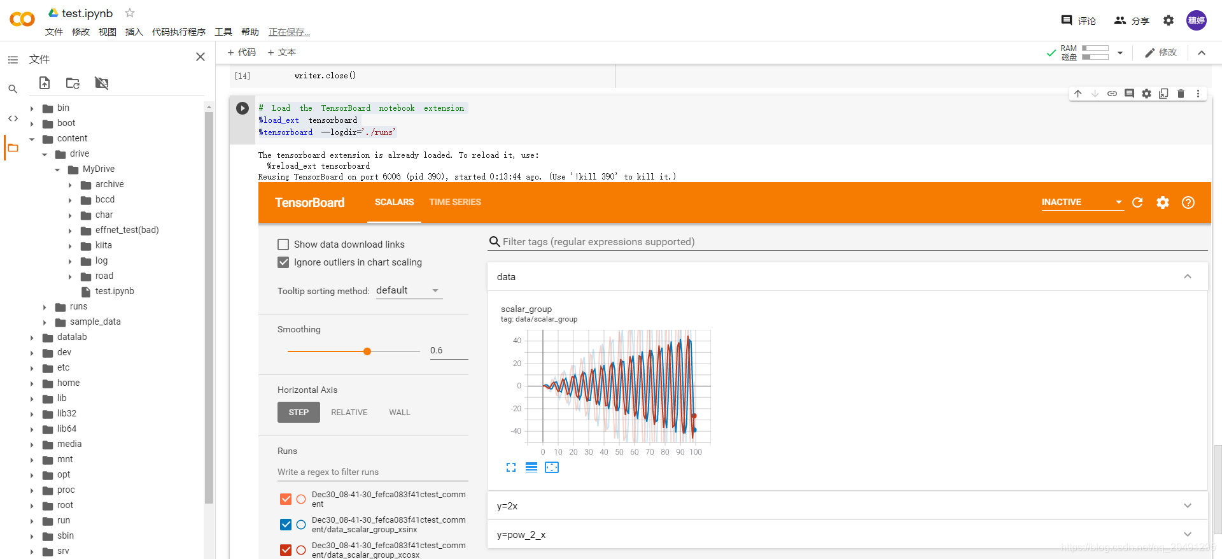
Task: Open the 工具 menu
Action: pos(223,32)
